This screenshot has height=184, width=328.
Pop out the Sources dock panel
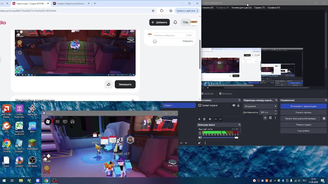click(239, 100)
